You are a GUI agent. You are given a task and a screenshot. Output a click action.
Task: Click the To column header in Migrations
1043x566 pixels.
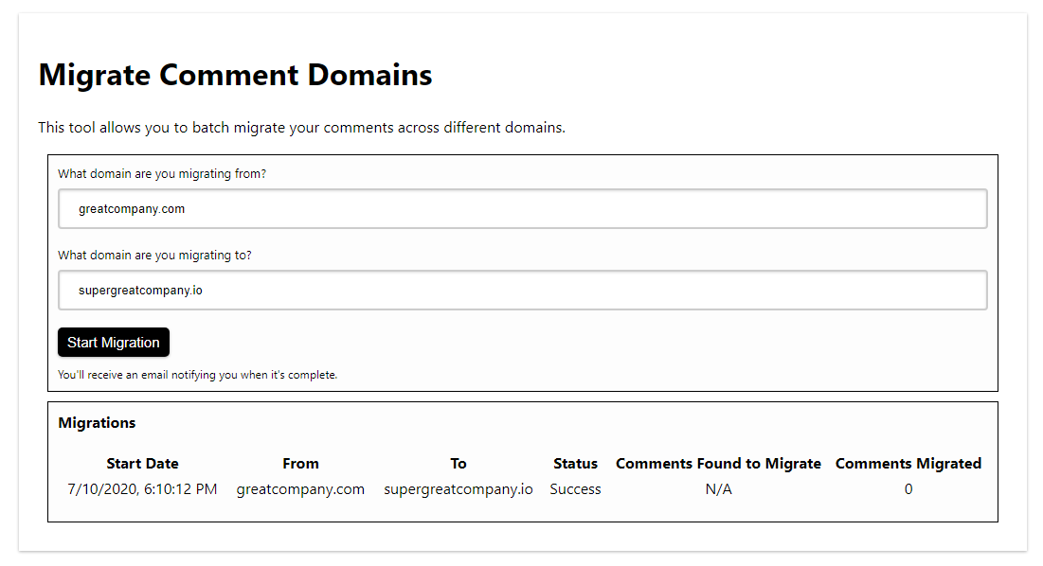click(x=459, y=464)
